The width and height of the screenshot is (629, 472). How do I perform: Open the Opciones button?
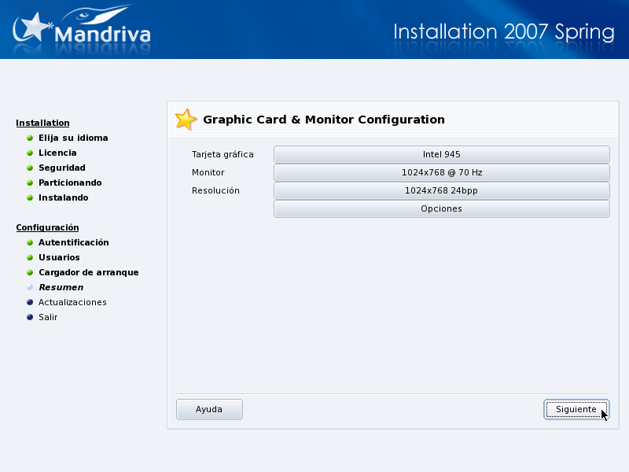[x=441, y=208]
